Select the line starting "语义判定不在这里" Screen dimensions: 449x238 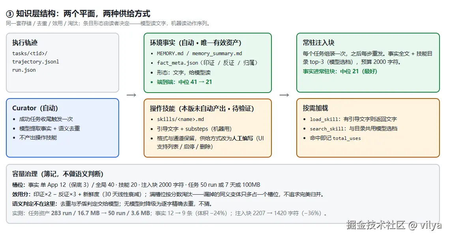pos(112,204)
